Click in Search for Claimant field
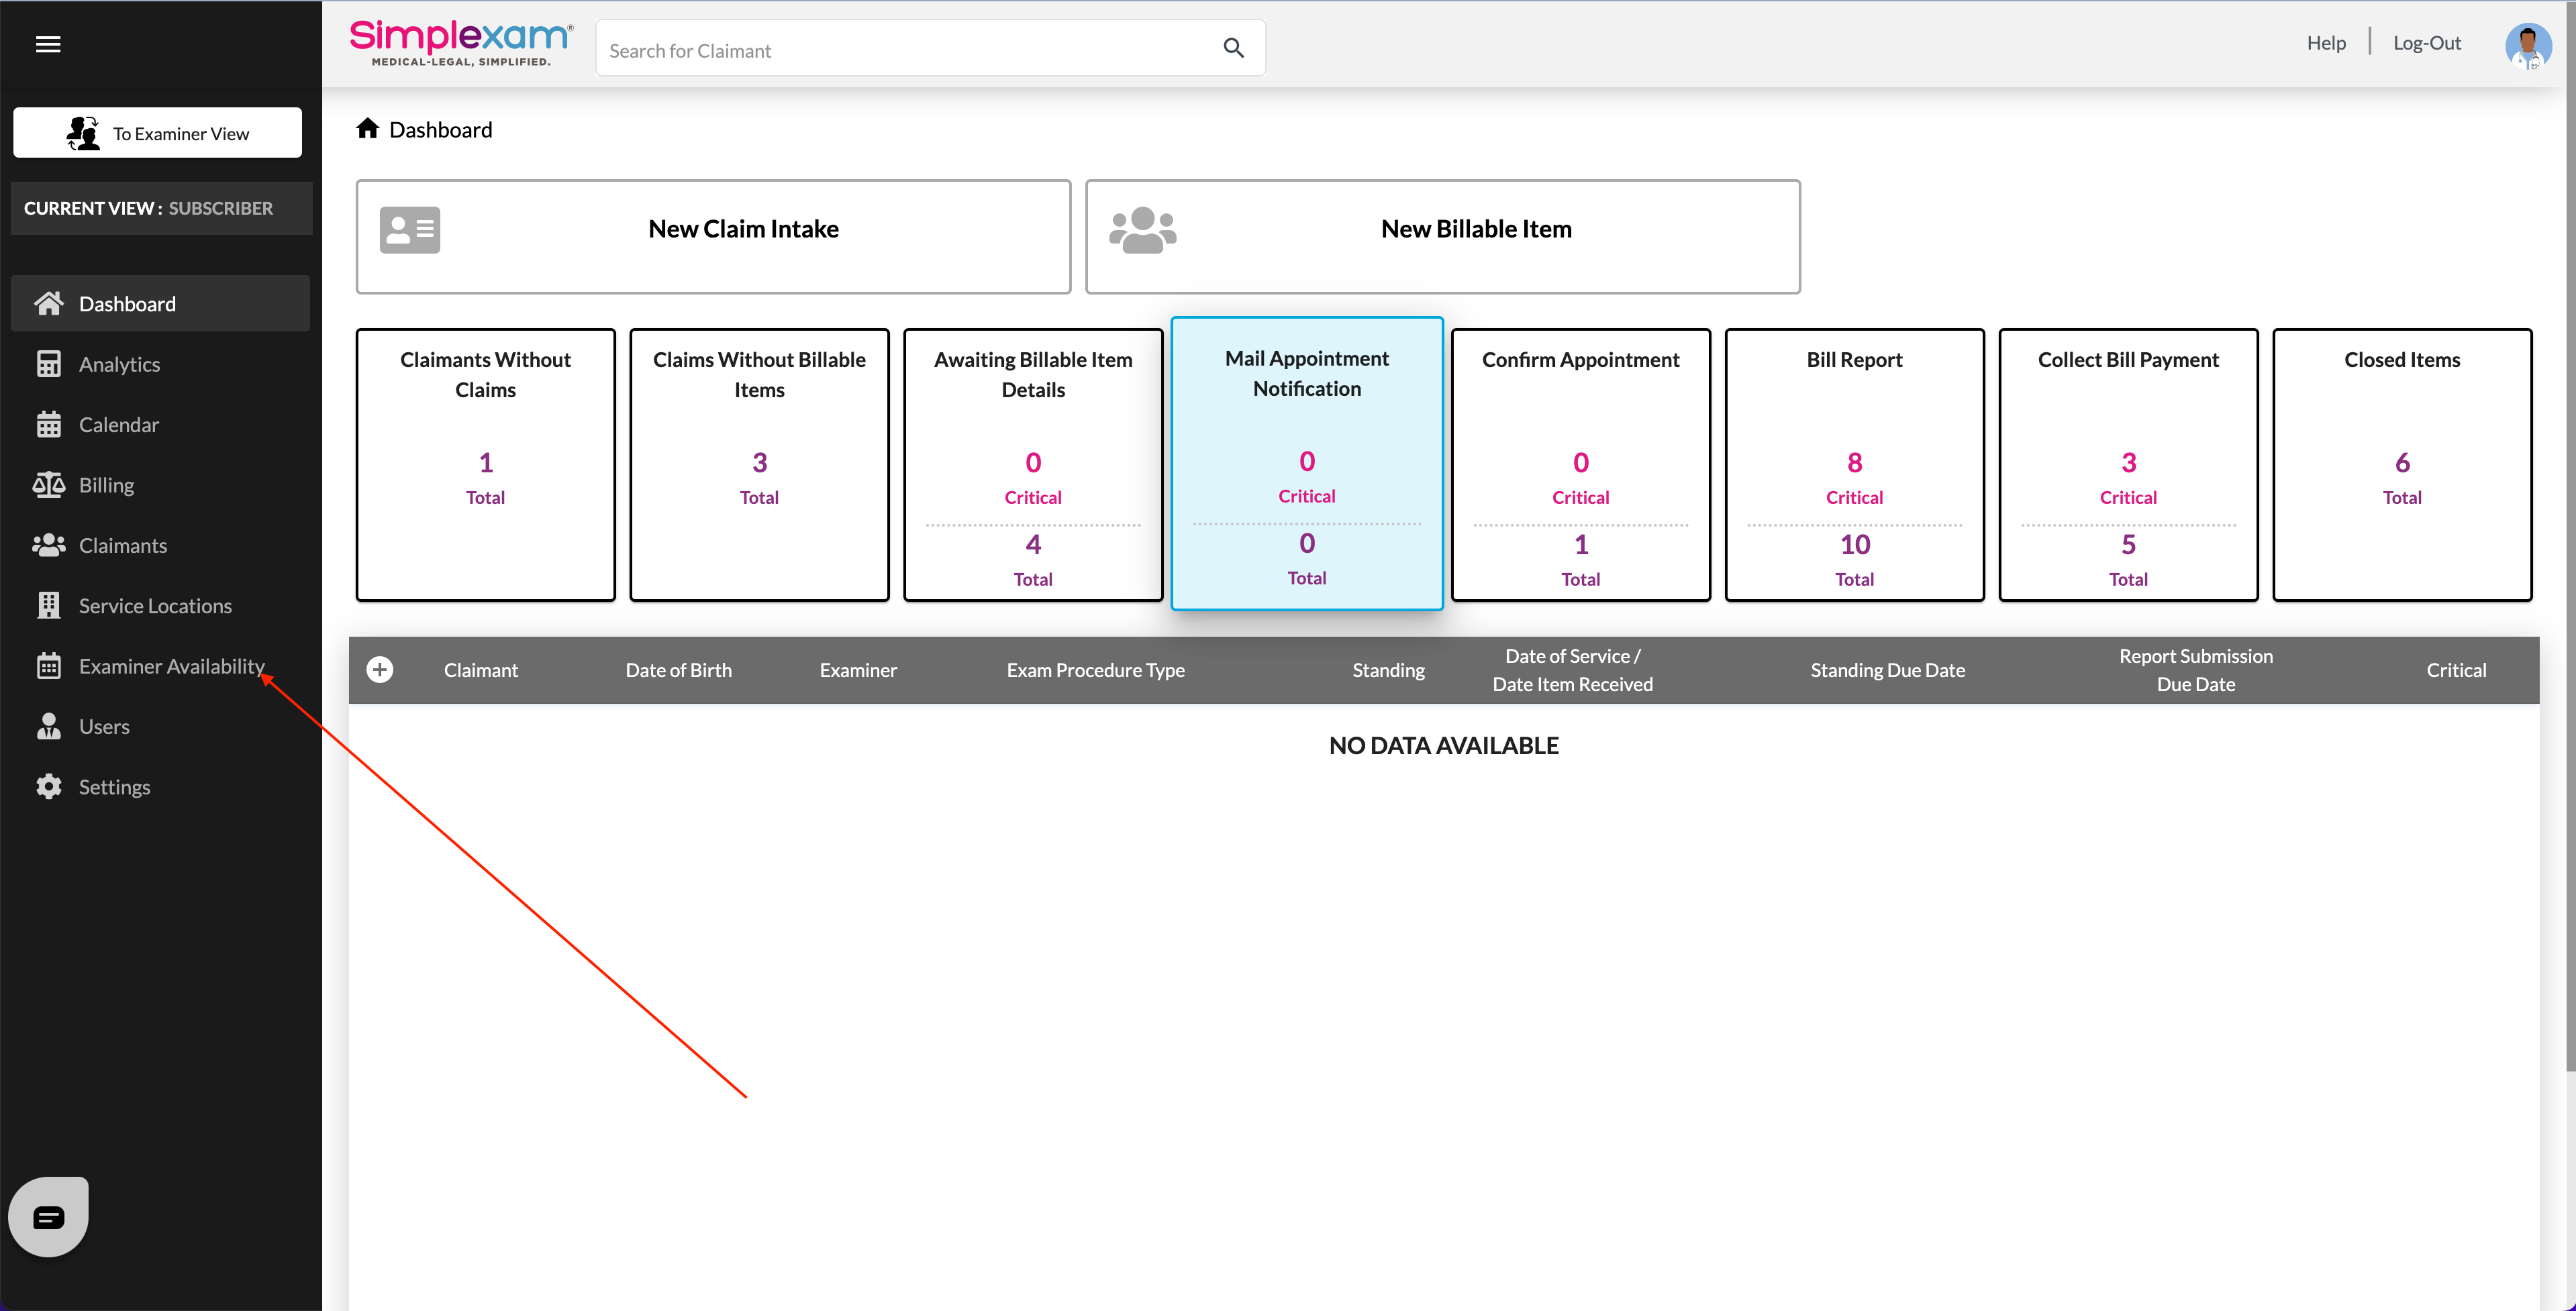 pyautogui.click(x=900, y=50)
